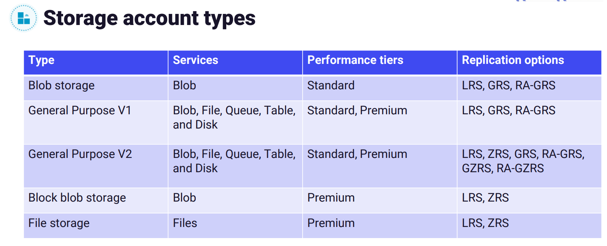Click 'Blob' service in Block blob storage row
This screenshot has height=246, width=607.
click(185, 198)
